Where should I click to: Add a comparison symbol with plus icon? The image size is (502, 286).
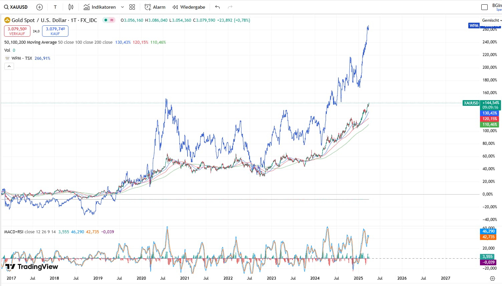coord(39,7)
